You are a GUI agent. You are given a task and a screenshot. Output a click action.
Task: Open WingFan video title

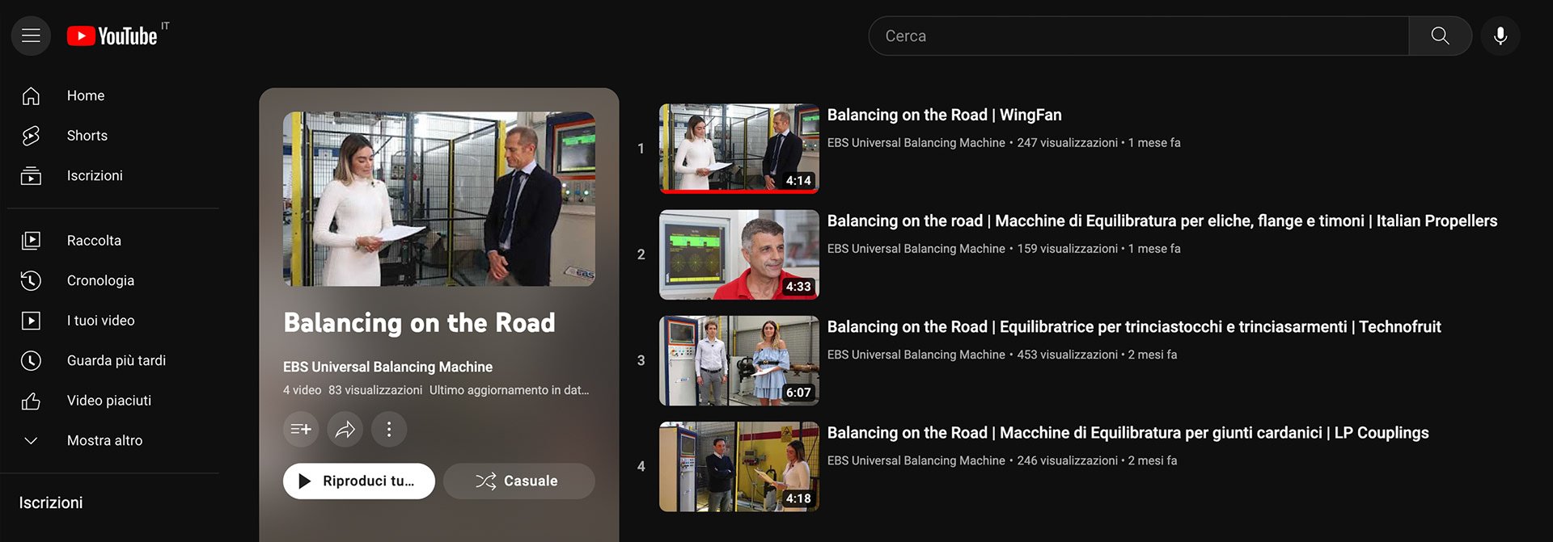coord(944,115)
